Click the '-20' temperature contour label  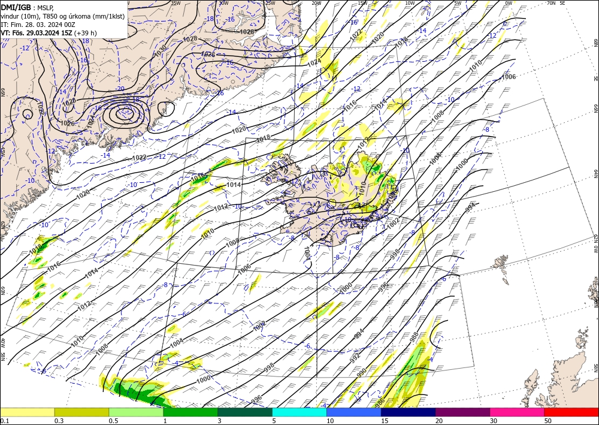tap(120, 88)
